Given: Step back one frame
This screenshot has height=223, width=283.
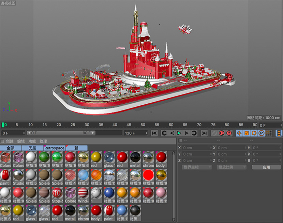Looking at the screenshot, I should (x=172, y=133).
